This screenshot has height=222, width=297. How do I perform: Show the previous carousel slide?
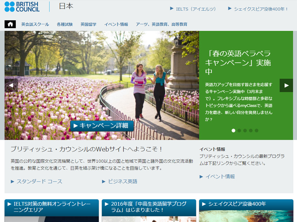pos(11,85)
